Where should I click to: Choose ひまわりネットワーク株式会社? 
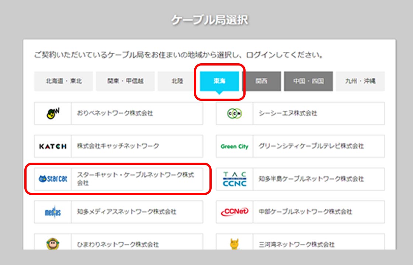tap(118, 242)
